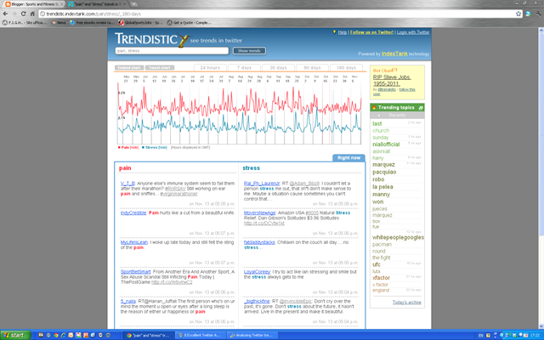Open trending topic ufc

(x=376, y=264)
